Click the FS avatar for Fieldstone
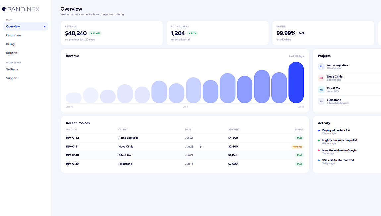381x216 pixels. tap(321, 101)
